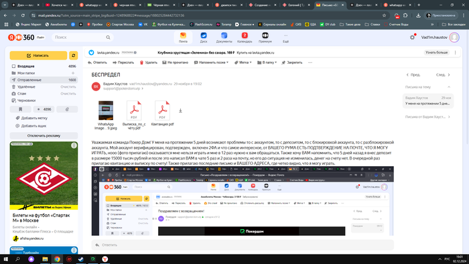Screen dimensions: 469x264
Task: Click the Отключить рекламу button
Action: point(44,135)
